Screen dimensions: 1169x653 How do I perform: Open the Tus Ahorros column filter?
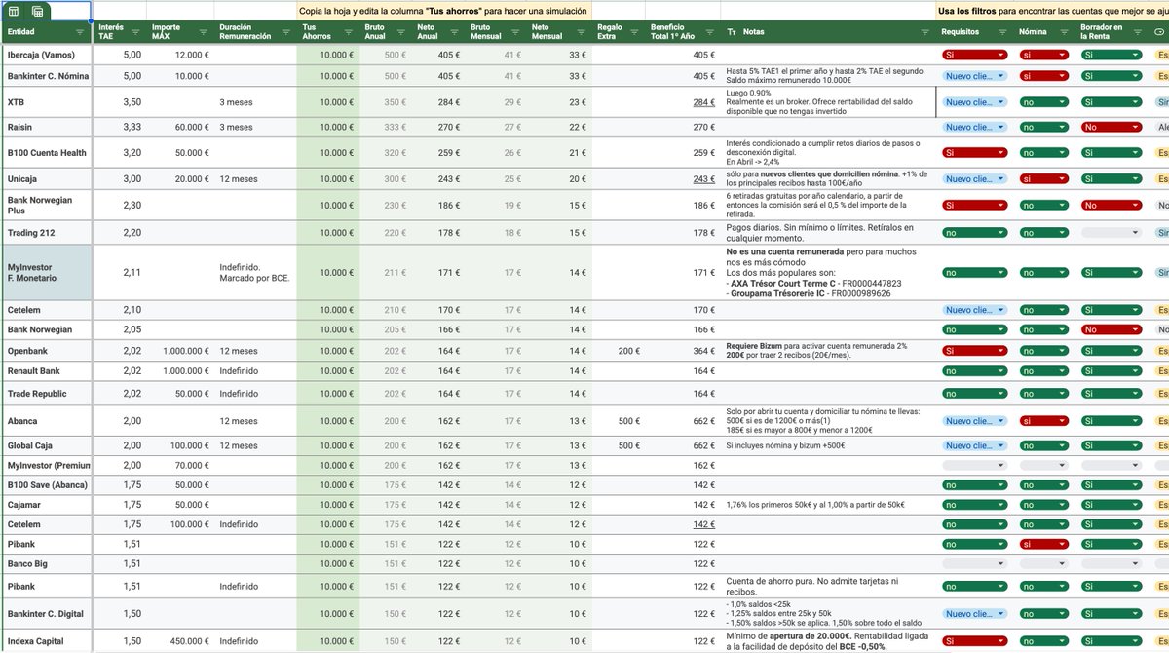348,32
